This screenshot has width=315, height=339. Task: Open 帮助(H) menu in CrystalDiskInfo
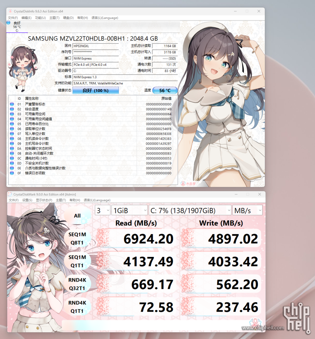tap(83, 18)
